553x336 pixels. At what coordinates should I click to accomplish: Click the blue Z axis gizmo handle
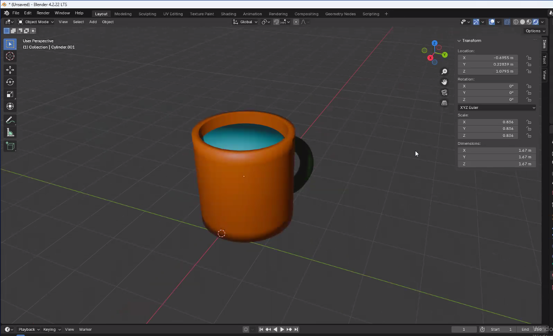pyautogui.click(x=434, y=43)
